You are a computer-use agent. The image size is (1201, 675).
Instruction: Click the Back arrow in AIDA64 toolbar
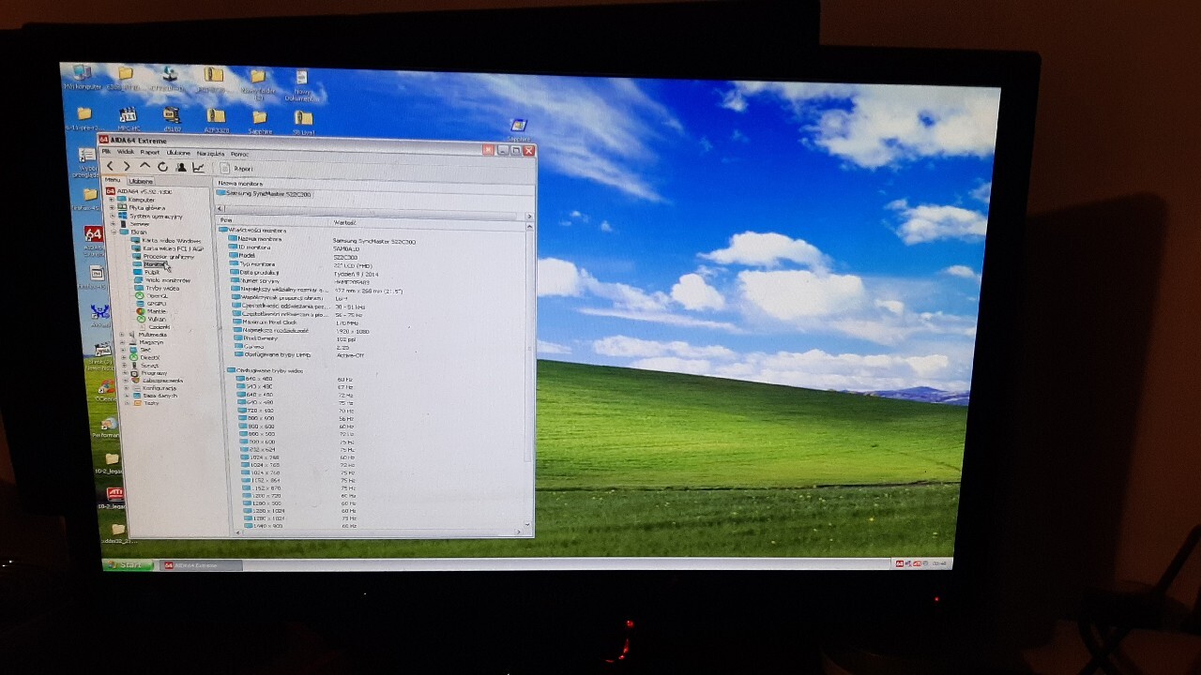tap(110, 166)
